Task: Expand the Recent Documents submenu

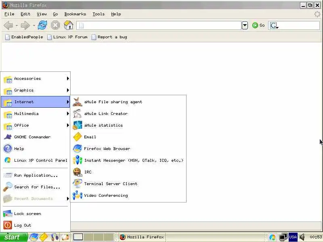Action: [36, 198]
